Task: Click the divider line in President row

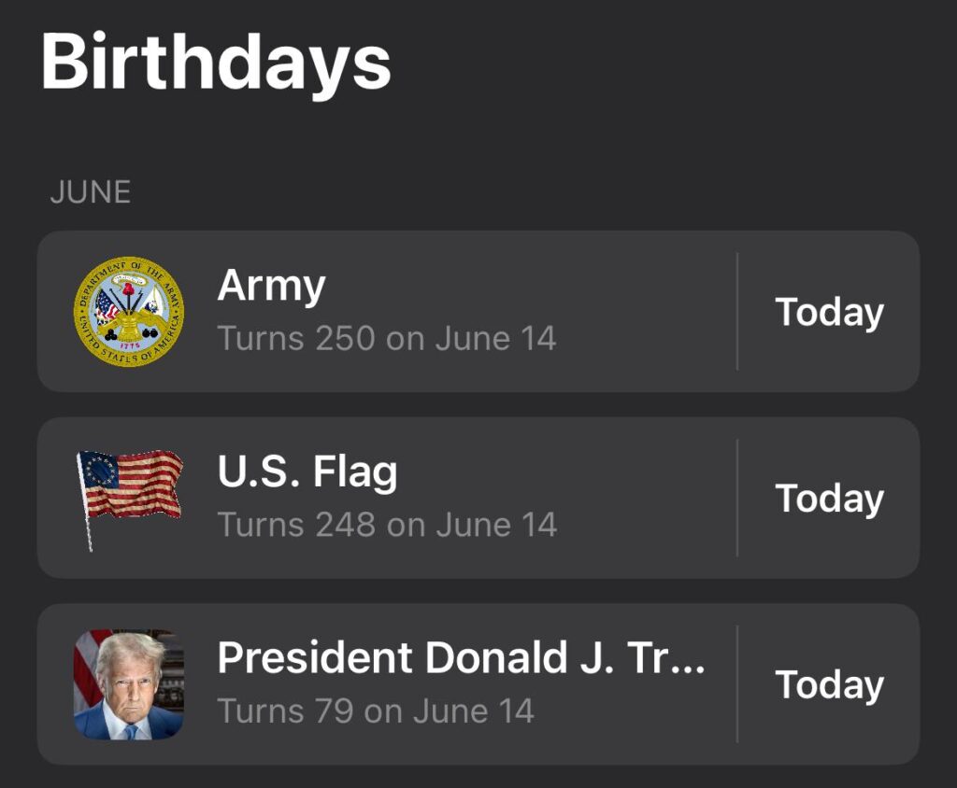Action: pyautogui.click(x=737, y=684)
